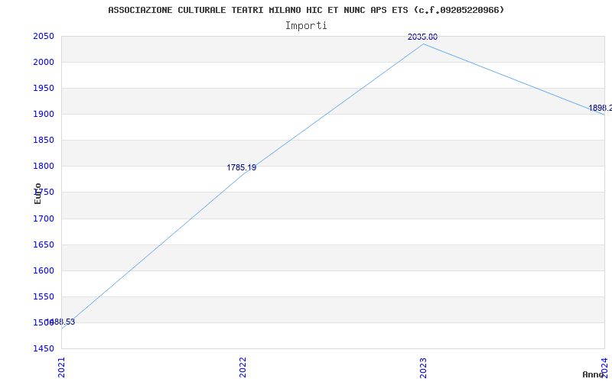Click the 1450 y-axis value
Screen dimensions: 612x382
(44, 348)
